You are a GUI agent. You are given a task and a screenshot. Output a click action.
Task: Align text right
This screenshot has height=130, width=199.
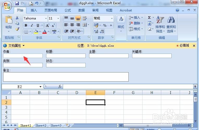point(78,25)
